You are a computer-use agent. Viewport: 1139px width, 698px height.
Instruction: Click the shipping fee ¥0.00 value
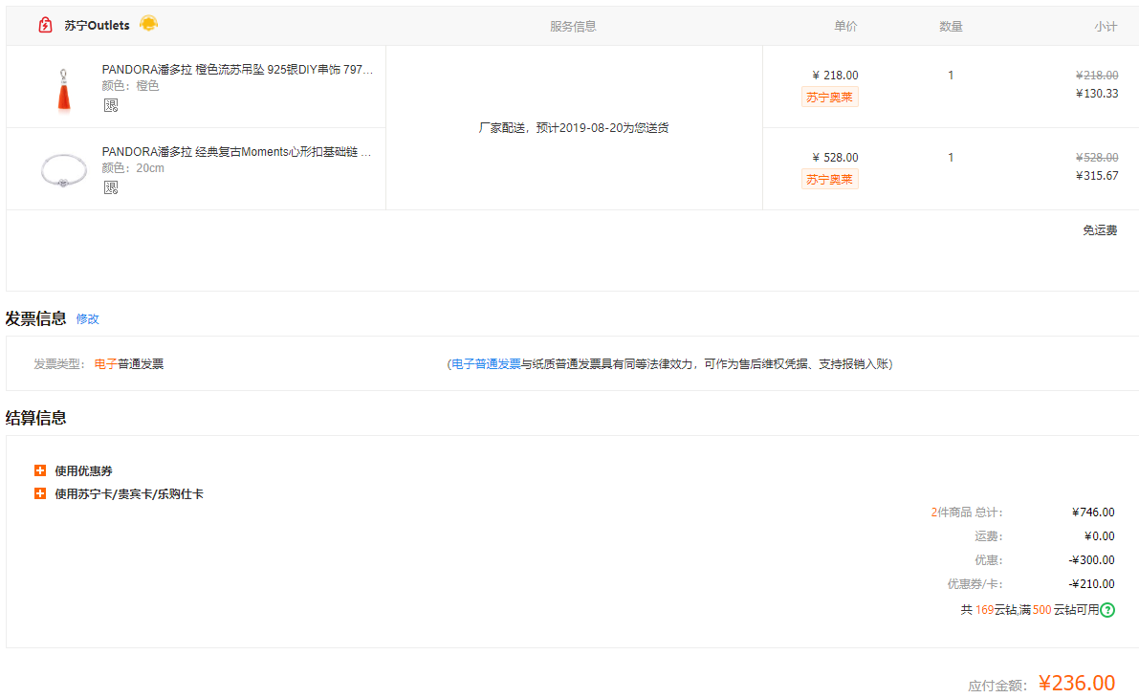point(1099,536)
